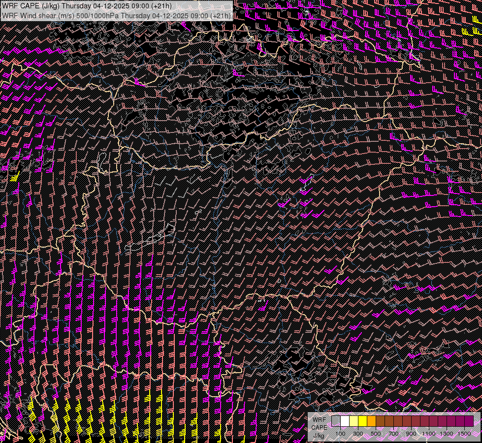Select the 900 value on the CAPE scale

click(411, 434)
